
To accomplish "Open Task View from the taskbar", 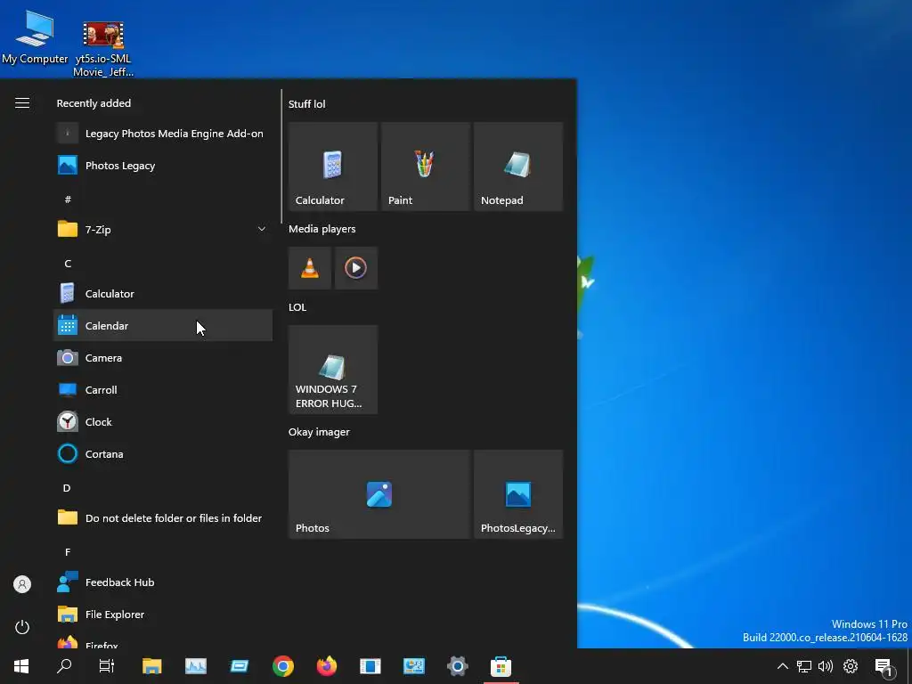I will coord(107,666).
